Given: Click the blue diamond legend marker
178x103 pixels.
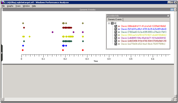Looking at the screenshot, I should tap(119, 29).
